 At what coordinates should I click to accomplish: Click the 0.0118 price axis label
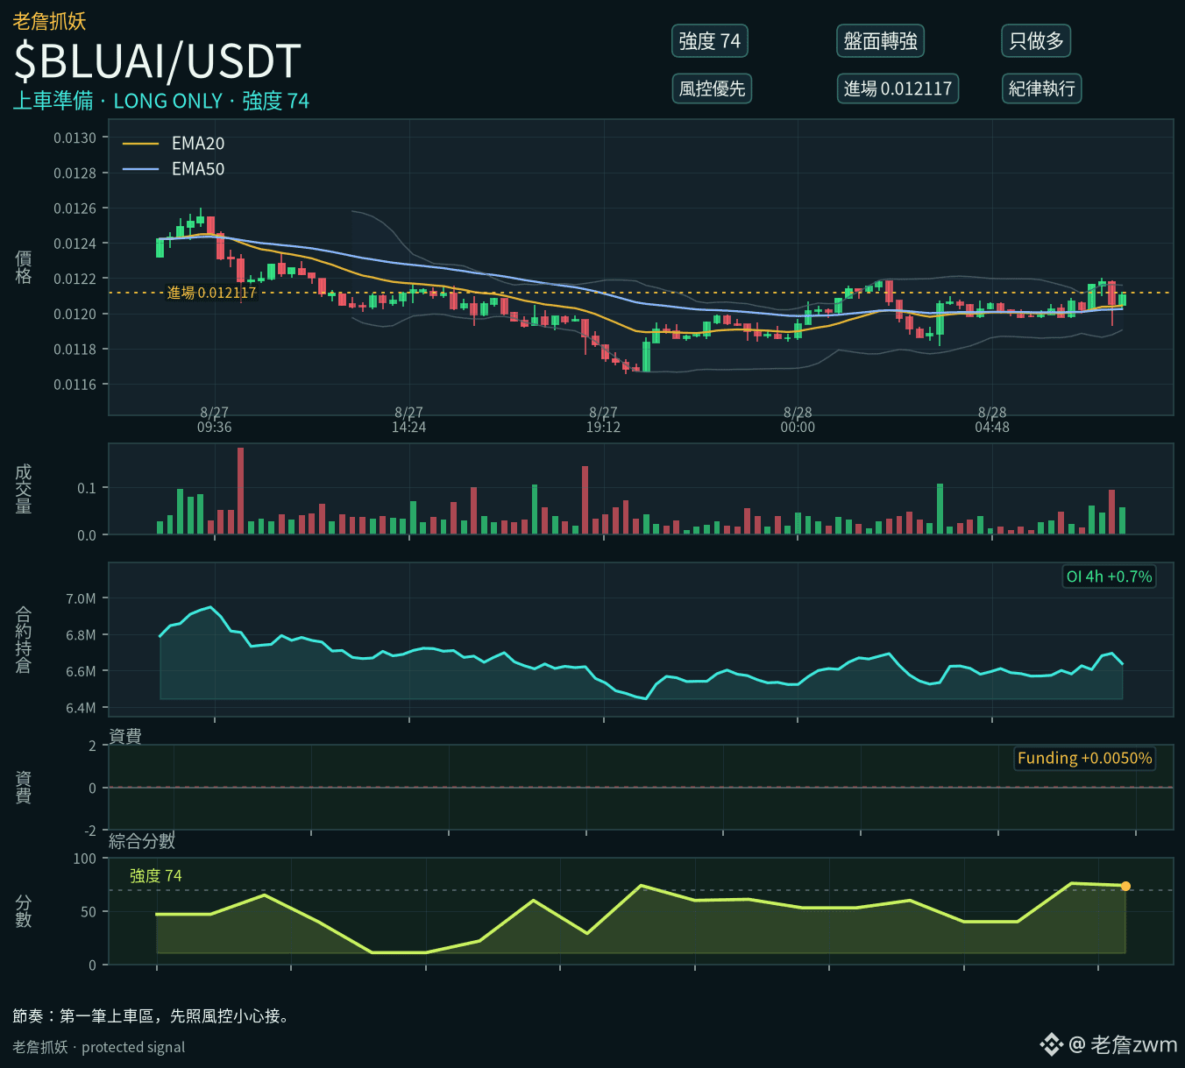75,349
